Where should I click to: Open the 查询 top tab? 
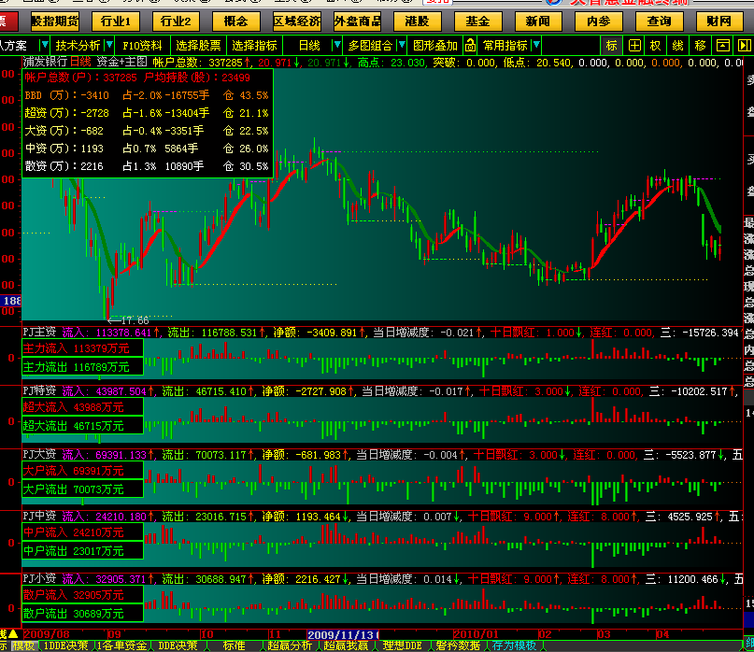[660, 21]
